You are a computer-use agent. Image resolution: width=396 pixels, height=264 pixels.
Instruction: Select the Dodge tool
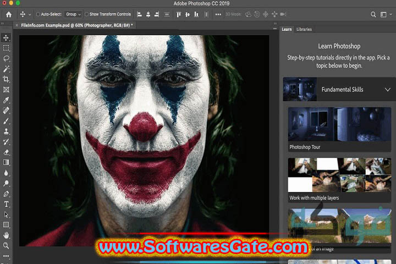(6, 183)
